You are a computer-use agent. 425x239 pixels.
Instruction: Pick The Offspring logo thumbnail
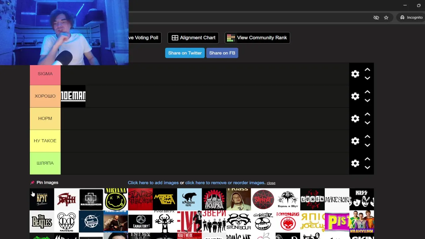[288, 221]
